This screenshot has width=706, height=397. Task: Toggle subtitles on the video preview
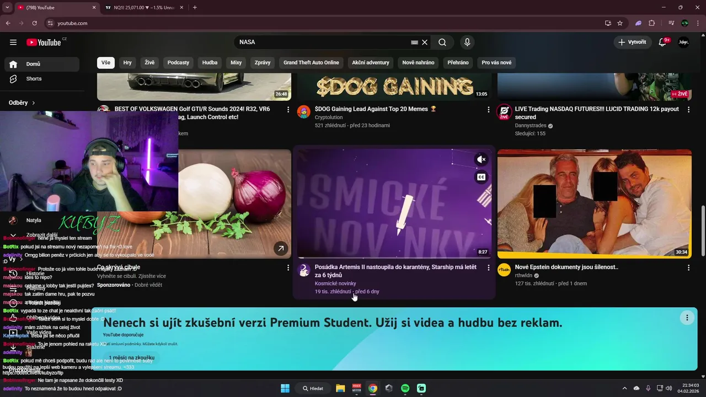pyautogui.click(x=481, y=177)
